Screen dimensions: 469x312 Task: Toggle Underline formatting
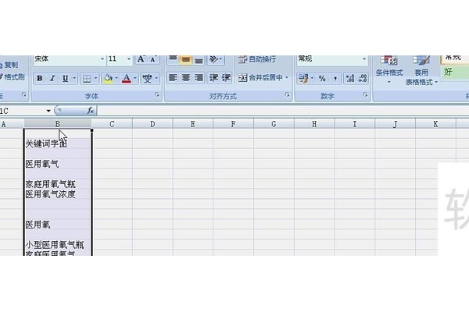[x=65, y=79]
